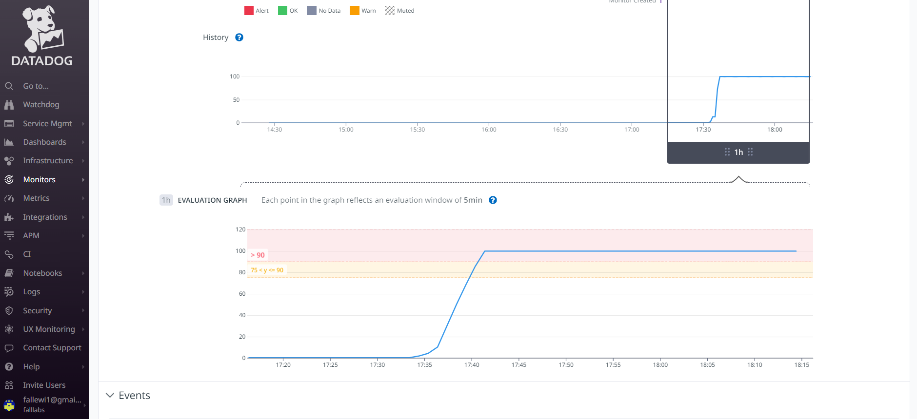This screenshot has height=419, width=917.
Task: Click the > 90 alert threshold label
Action: tap(258, 255)
